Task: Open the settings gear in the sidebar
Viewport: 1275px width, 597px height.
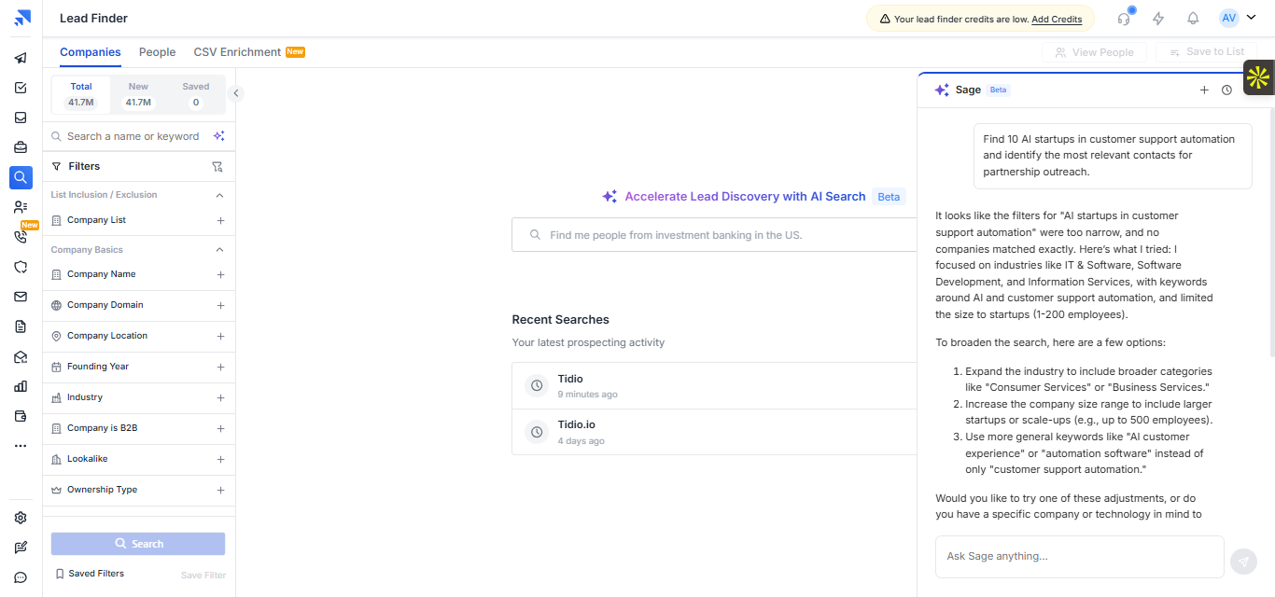Action: point(21,518)
